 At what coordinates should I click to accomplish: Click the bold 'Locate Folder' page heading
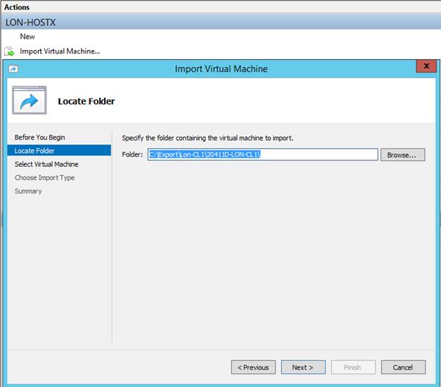tap(87, 101)
